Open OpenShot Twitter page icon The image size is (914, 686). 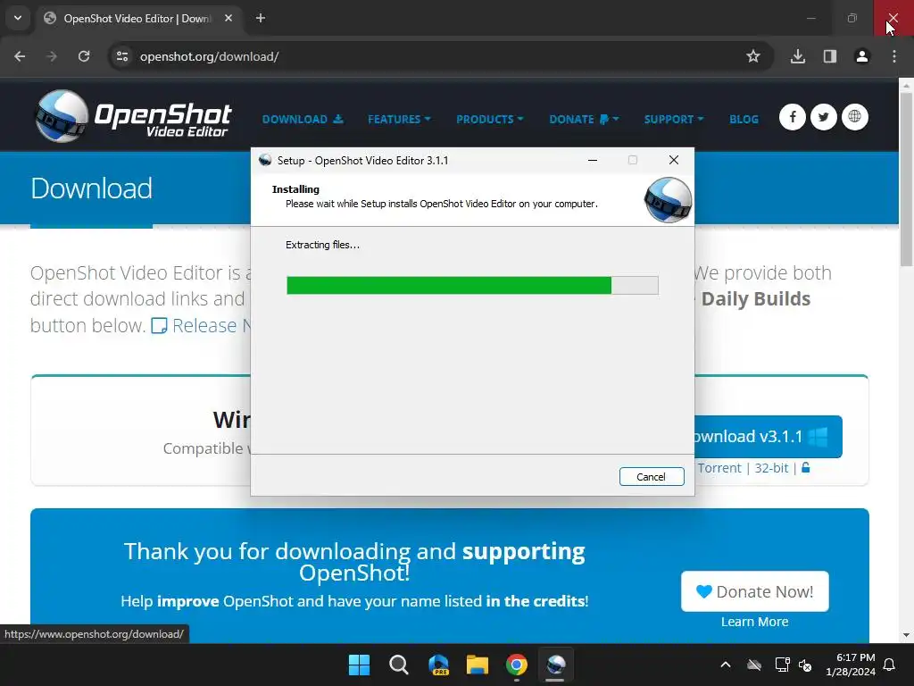(x=824, y=117)
